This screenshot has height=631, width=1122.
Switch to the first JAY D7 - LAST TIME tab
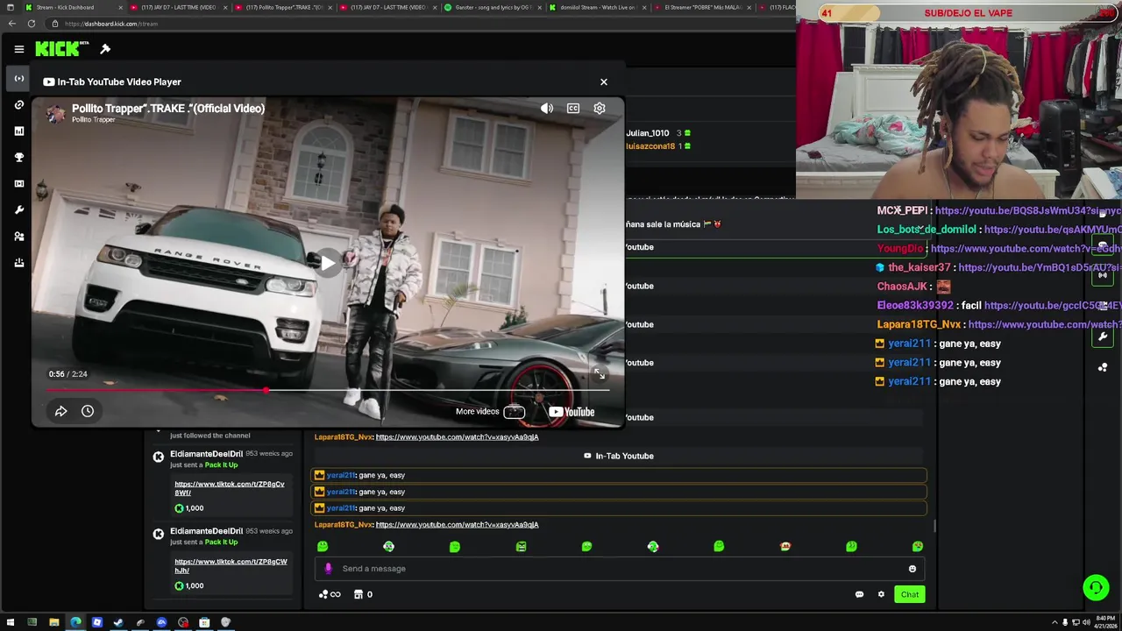(x=176, y=7)
